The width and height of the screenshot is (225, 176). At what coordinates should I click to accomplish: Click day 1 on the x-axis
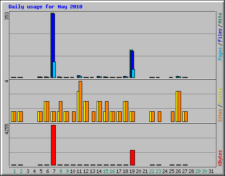[x=15, y=171]
